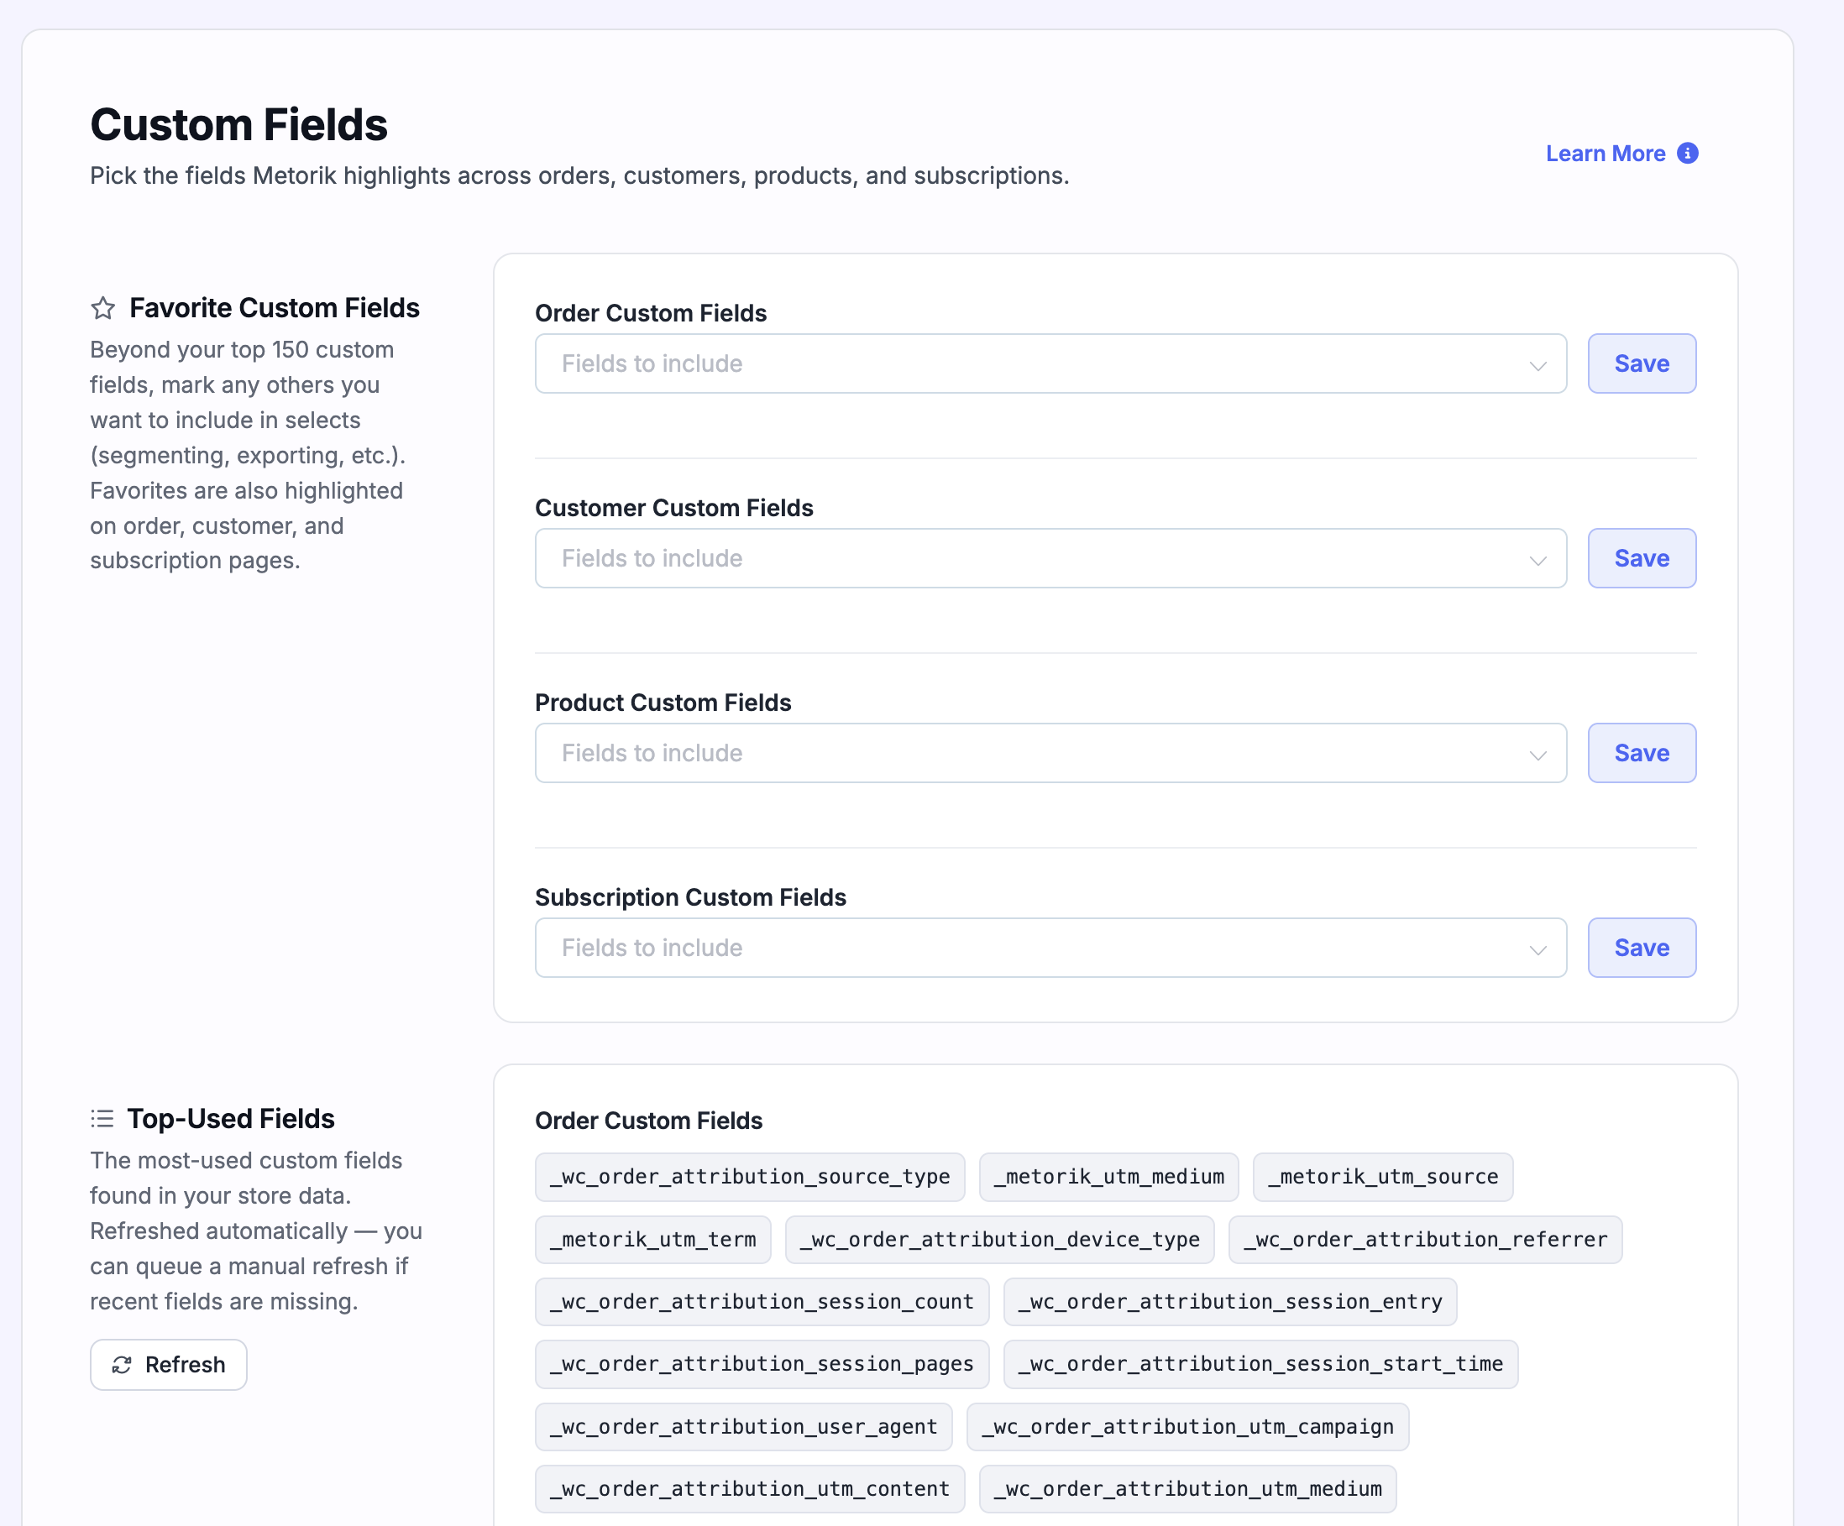
Task: Click the Top-Used Fields section title
Action: tap(231, 1119)
